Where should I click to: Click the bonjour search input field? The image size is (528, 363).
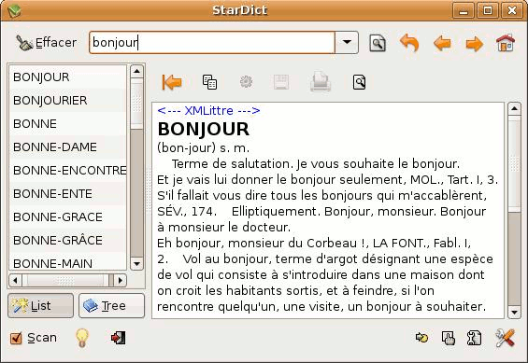pyautogui.click(x=212, y=43)
